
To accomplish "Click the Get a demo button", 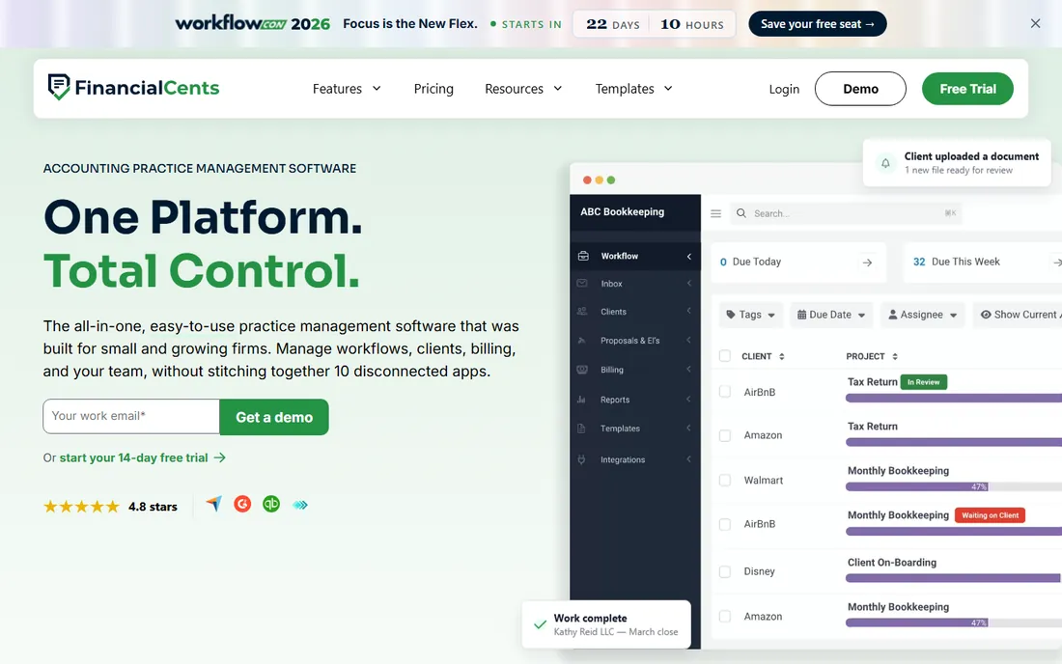I will pos(273,417).
